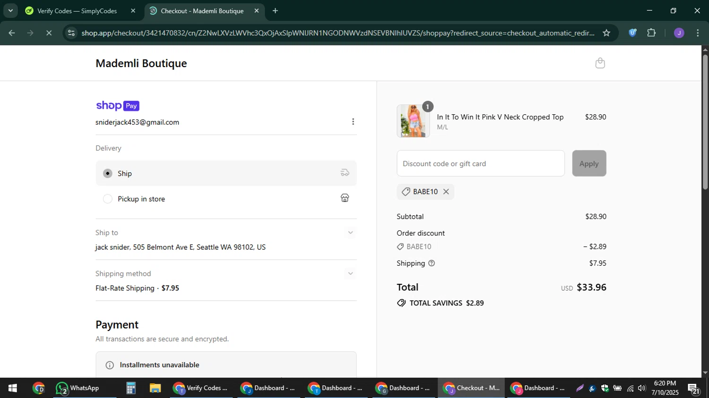The width and height of the screenshot is (709, 398).
Task: Switch to Verify Codes taskbar Chrome window
Action: tap(200, 388)
